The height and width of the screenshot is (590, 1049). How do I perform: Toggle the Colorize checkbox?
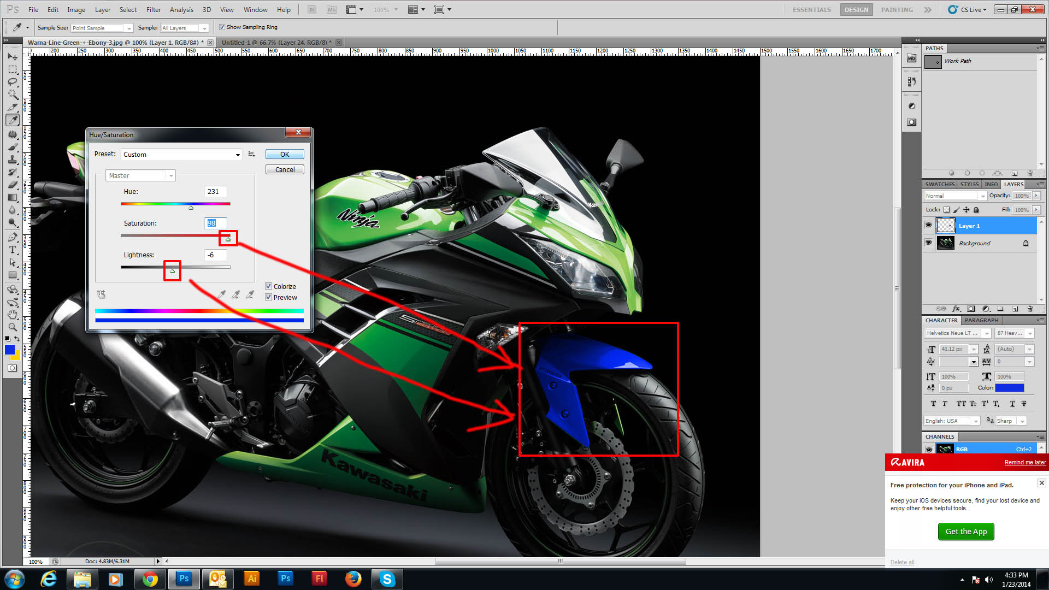pos(268,286)
